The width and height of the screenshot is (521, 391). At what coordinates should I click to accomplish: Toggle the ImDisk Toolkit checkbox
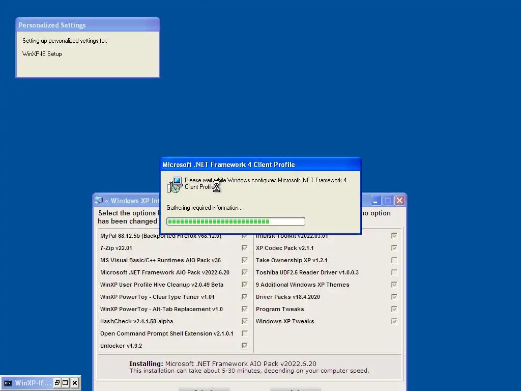point(394,236)
